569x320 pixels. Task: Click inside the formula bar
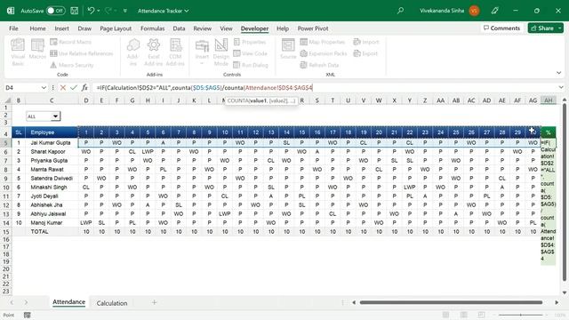tap(325, 87)
